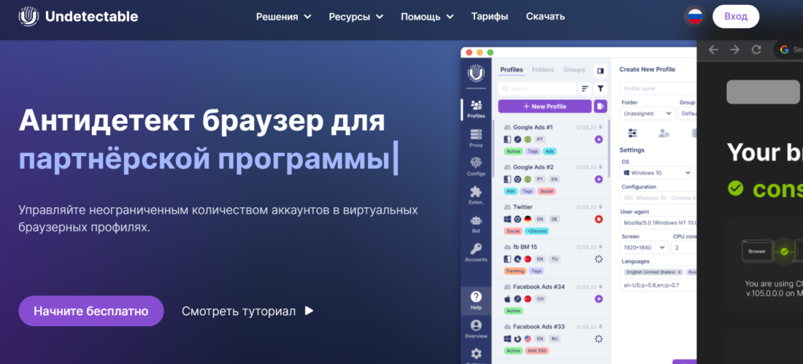The width and height of the screenshot is (803, 364).
Task: Click the profiles list scrollbar
Action: point(608,149)
